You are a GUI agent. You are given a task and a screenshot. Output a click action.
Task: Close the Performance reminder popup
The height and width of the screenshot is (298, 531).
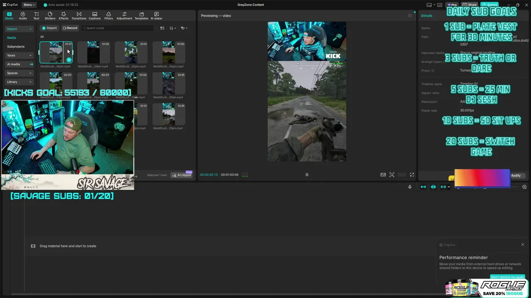point(523,245)
